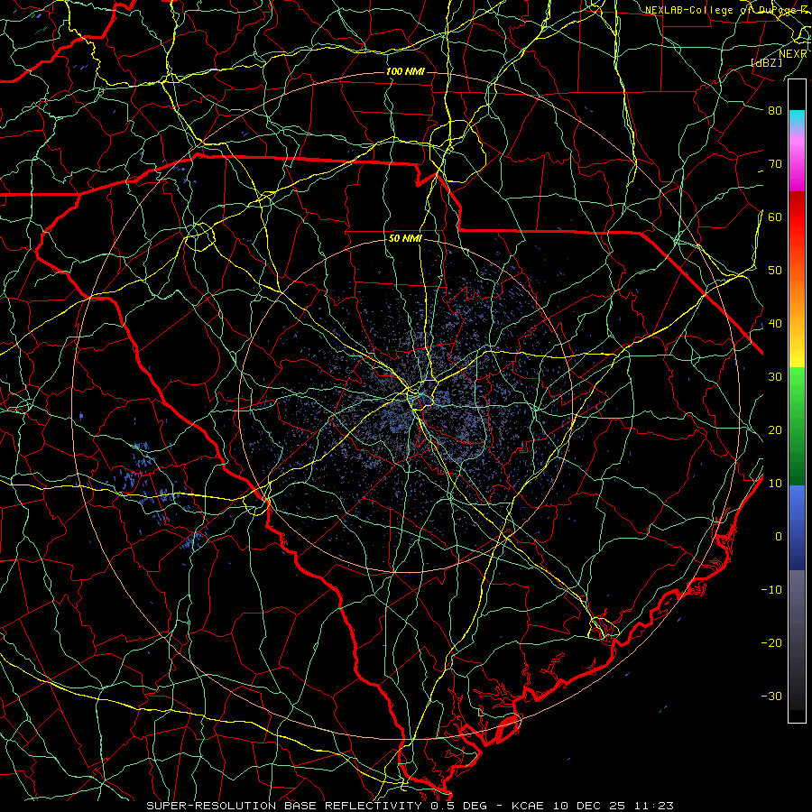Click the 40 value on the dBZ scale
The image size is (812, 812).
coord(775,324)
